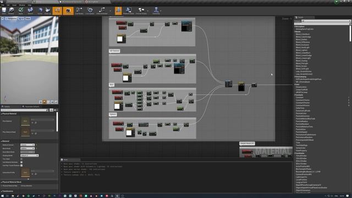The height and width of the screenshot is (198, 352).
Task: Open the Details property matrix grid icon
Action: pyautogui.click(x=51, y=110)
